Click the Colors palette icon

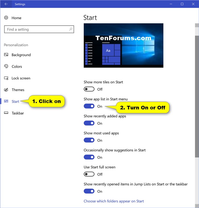point(6,66)
